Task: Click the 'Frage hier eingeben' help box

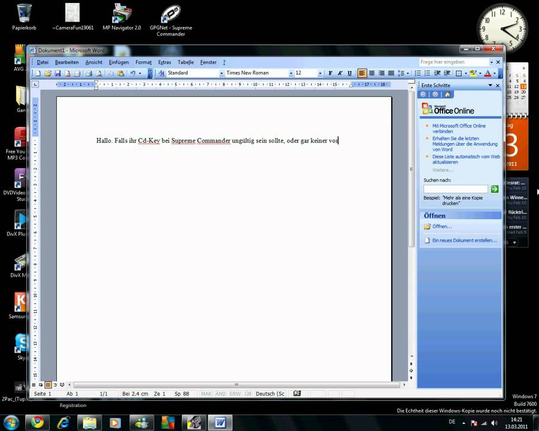Action: pyautogui.click(x=454, y=62)
